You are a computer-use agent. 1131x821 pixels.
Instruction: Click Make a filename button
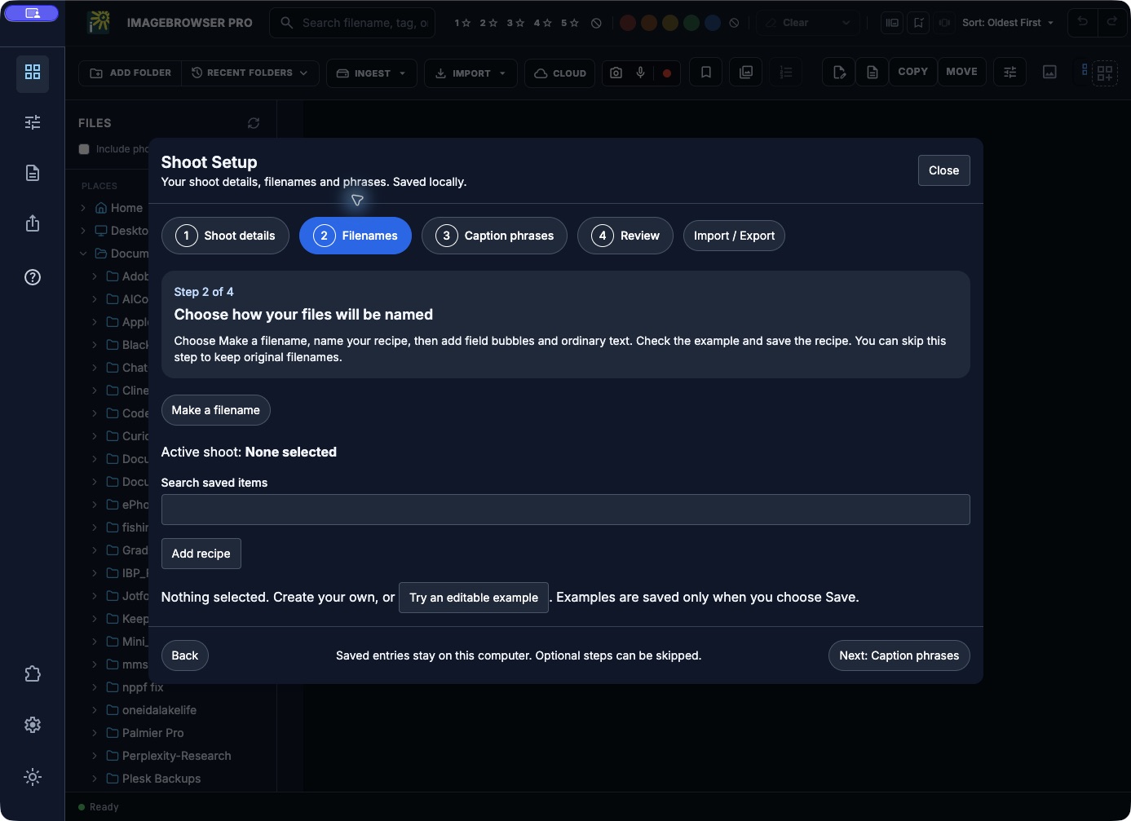point(216,410)
